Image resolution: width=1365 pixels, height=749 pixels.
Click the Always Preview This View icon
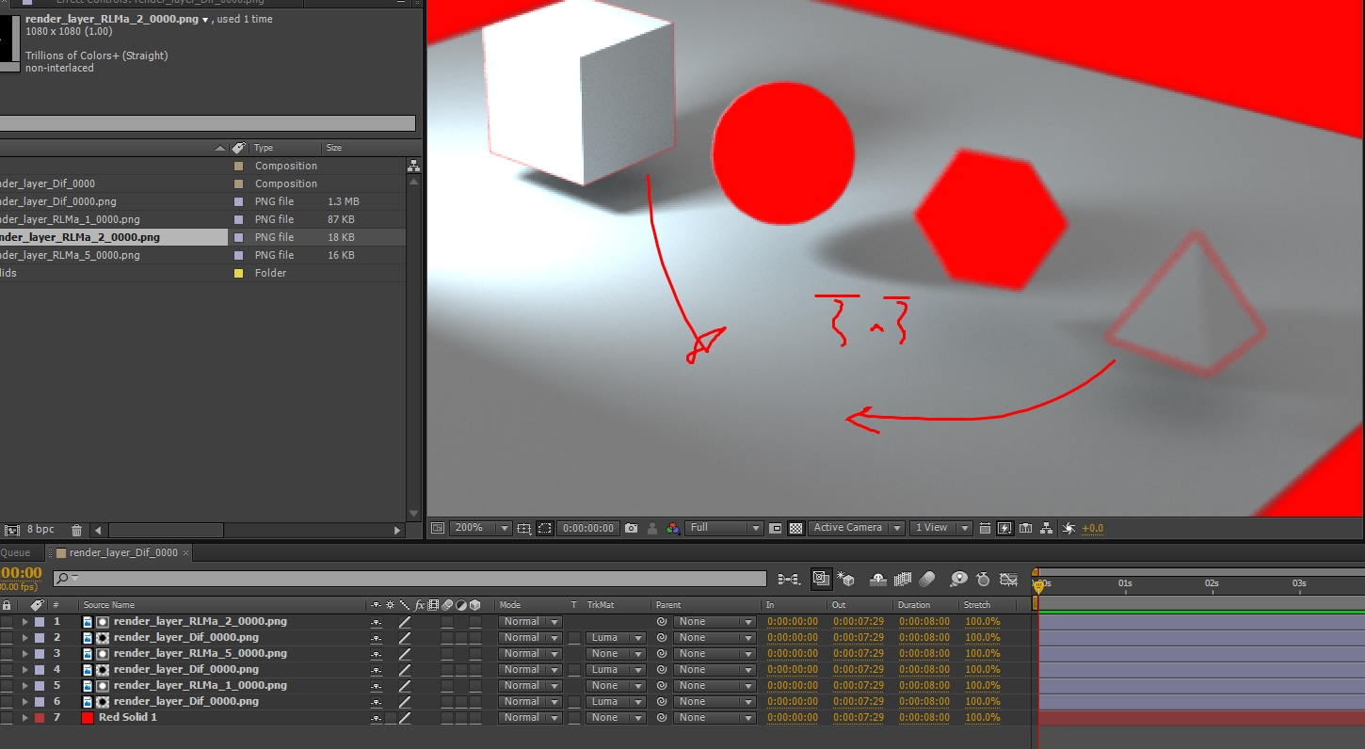click(438, 529)
